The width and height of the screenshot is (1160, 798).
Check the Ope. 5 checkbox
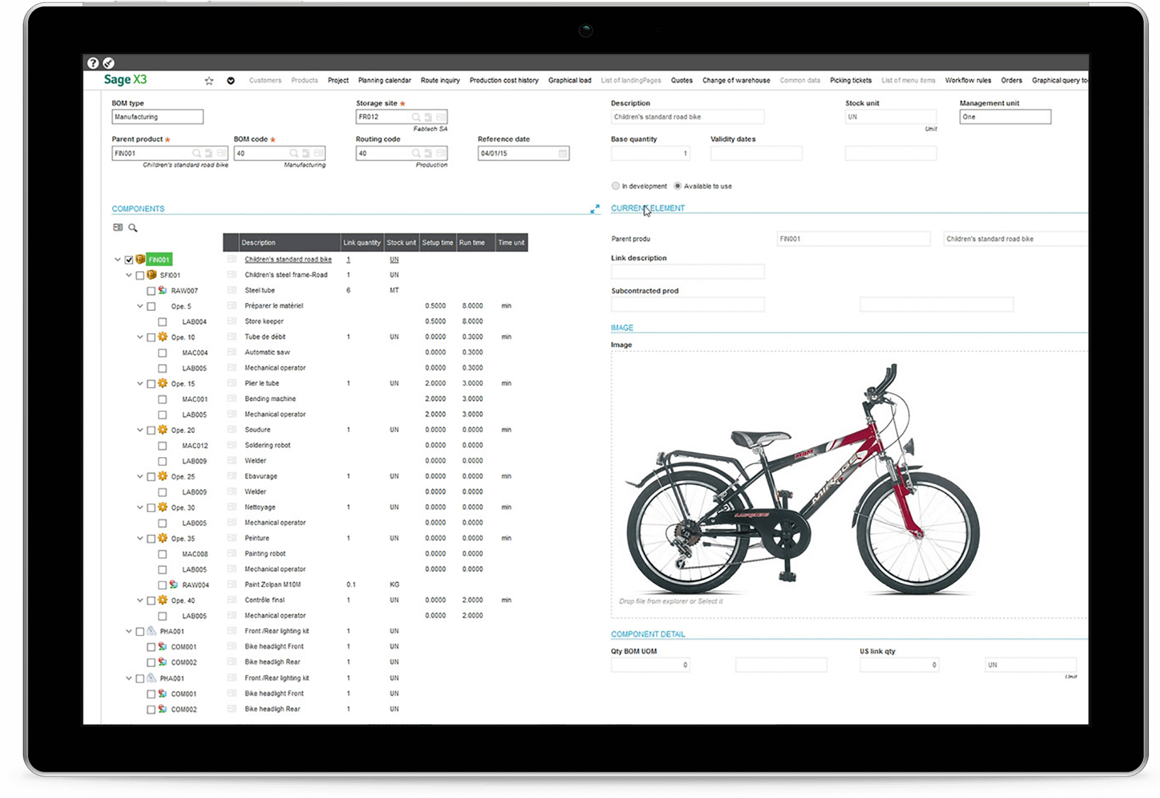pyautogui.click(x=151, y=306)
